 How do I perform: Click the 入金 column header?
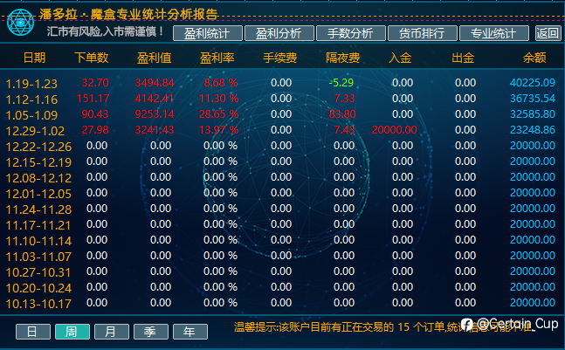(400, 58)
